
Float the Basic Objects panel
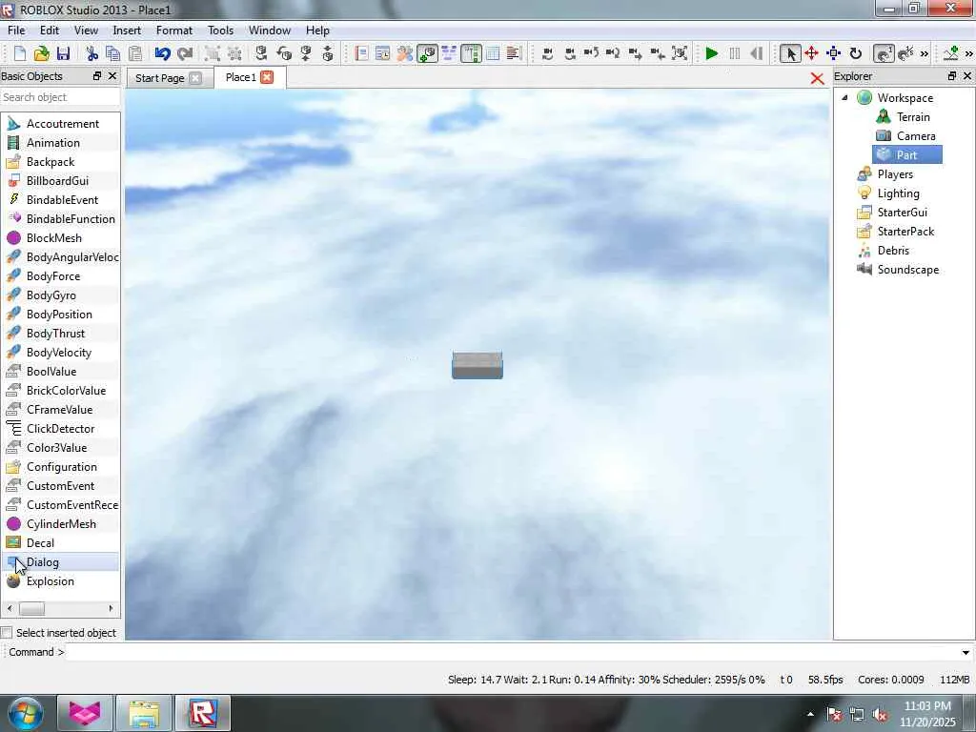(96, 76)
